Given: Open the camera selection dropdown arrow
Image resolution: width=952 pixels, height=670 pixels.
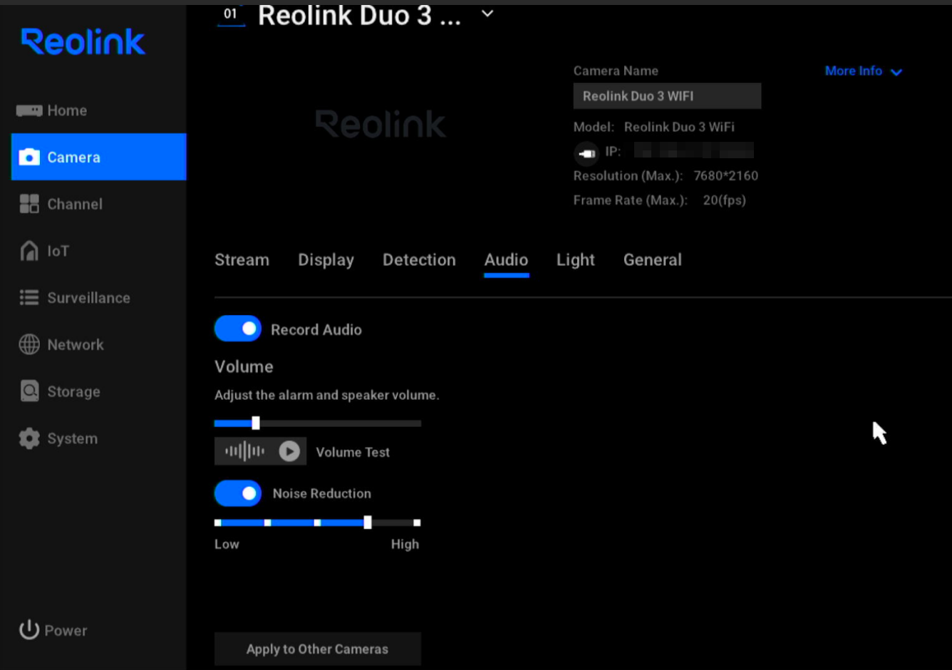Looking at the screenshot, I should [487, 14].
